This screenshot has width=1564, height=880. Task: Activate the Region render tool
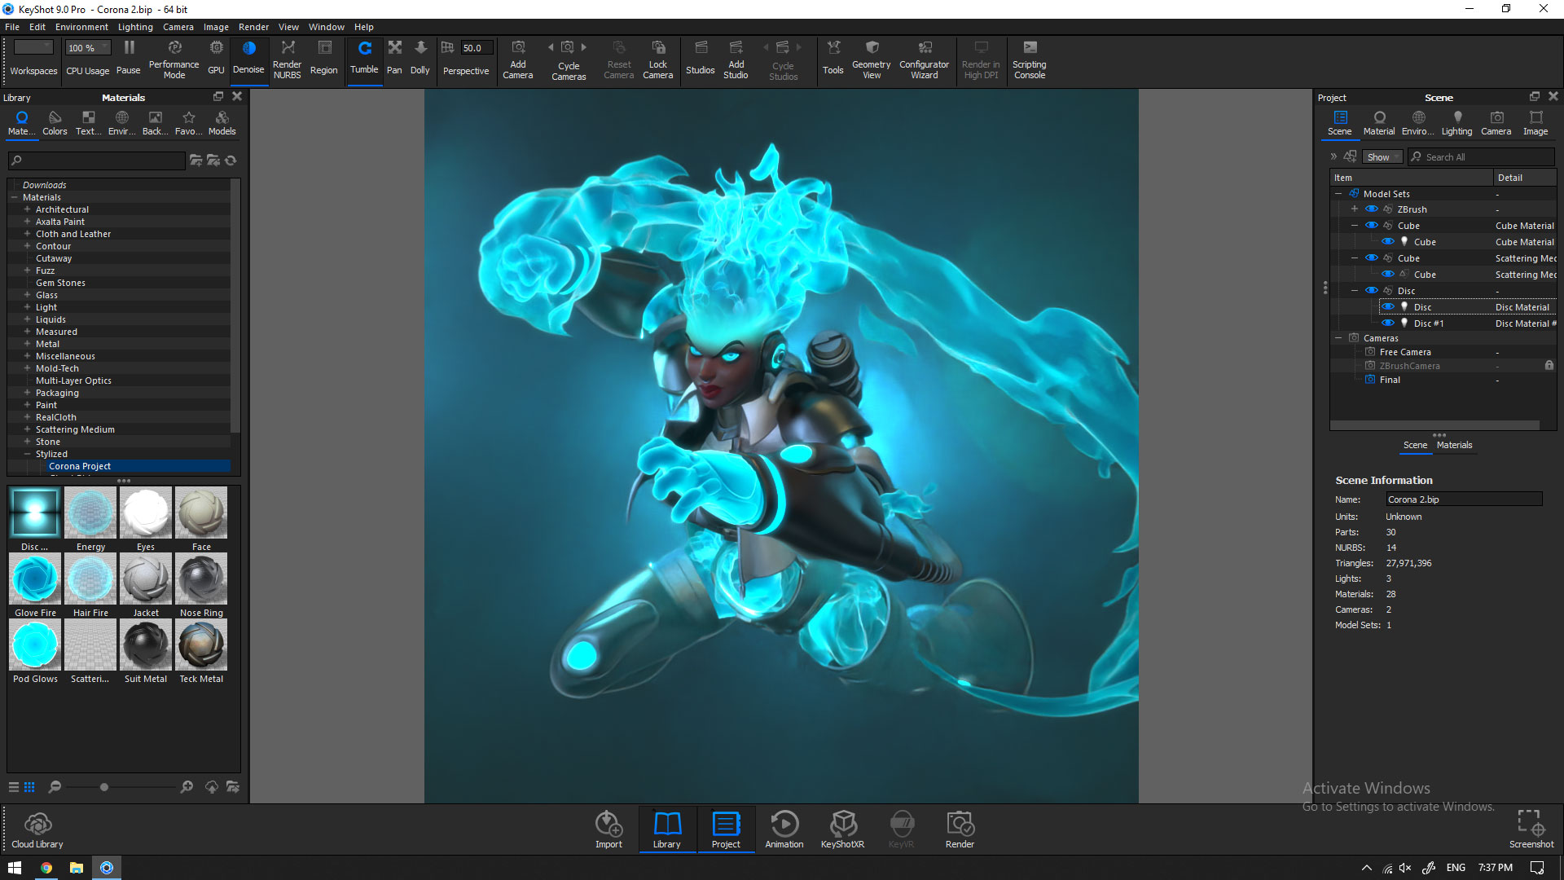coord(323,58)
